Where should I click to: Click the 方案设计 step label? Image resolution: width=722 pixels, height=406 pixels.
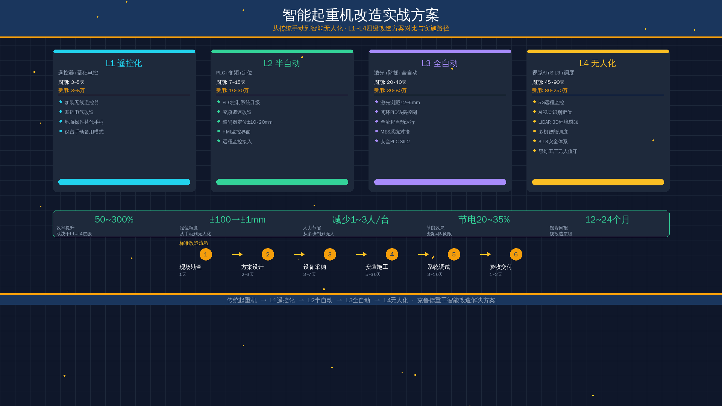tap(253, 267)
